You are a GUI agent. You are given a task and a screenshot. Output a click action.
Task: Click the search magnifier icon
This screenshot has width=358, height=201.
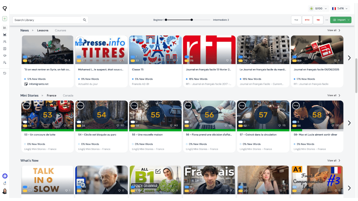point(84,20)
